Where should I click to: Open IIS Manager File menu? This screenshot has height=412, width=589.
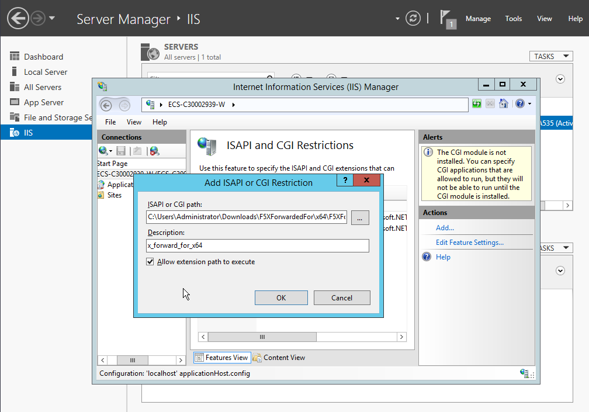(x=110, y=122)
